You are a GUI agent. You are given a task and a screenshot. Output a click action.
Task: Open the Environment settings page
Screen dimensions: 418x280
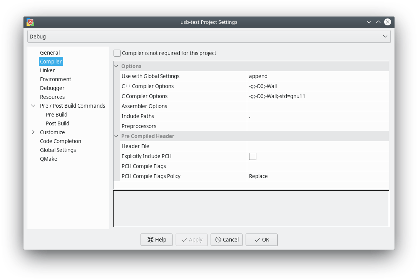tap(55, 79)
